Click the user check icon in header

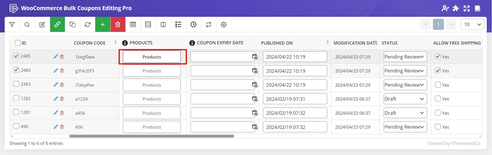click(x=446, y=8)
